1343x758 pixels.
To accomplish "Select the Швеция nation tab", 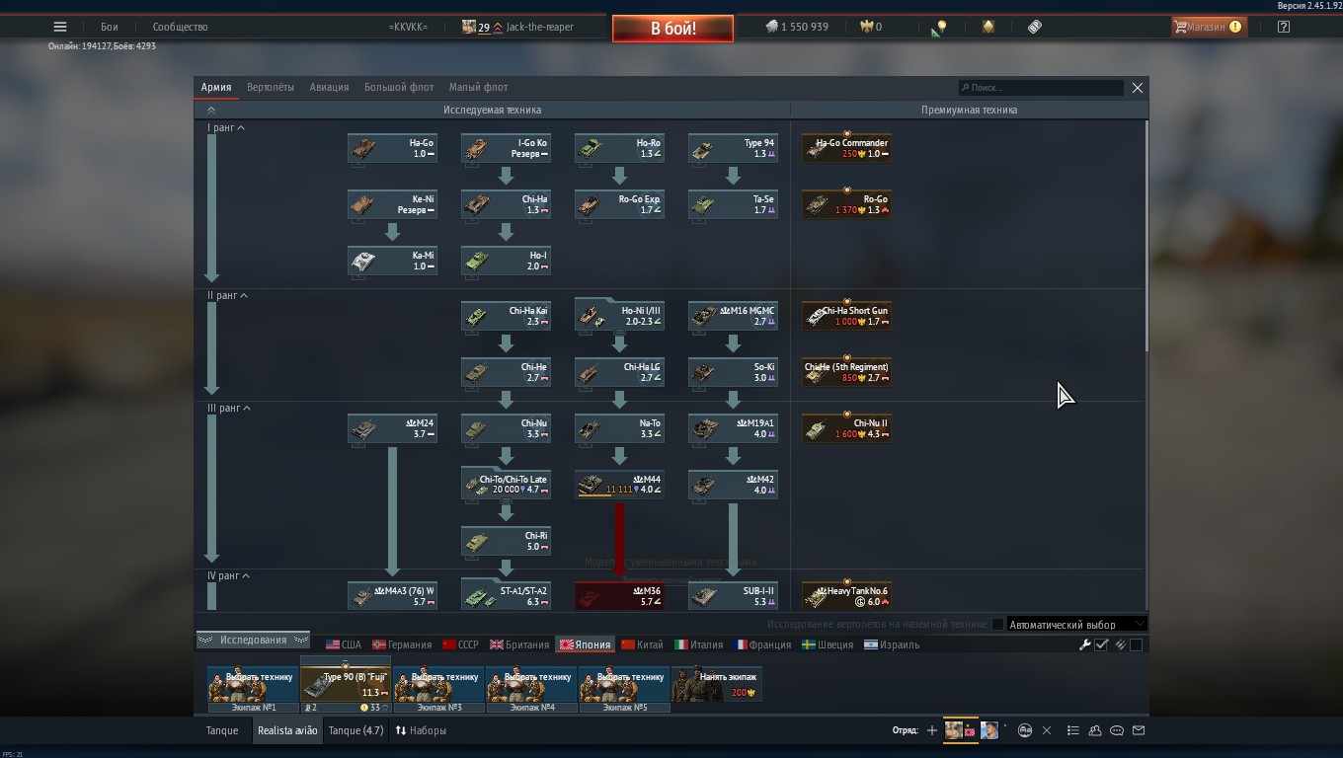I will point(828,644).
